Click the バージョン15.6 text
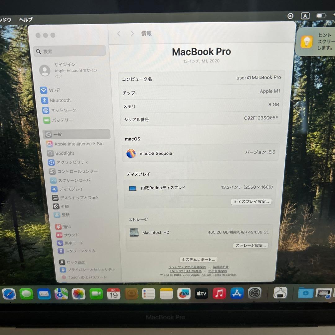 [260, 152]
